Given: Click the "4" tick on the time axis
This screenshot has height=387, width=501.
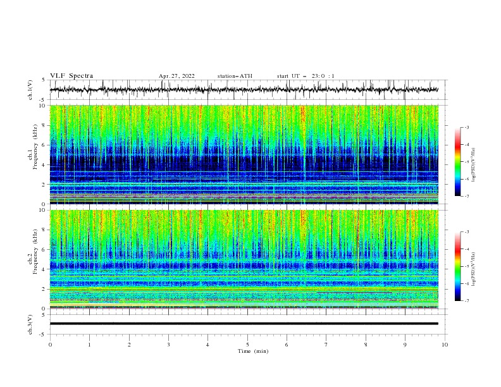Looking at the screenshot, I should (x=207, y=345).
